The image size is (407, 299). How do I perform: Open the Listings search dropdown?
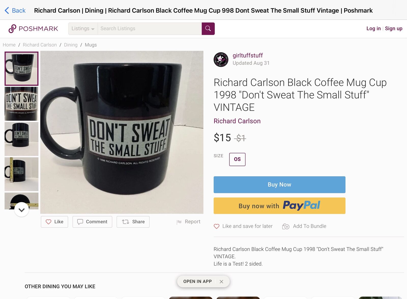[x=83, y=29]
